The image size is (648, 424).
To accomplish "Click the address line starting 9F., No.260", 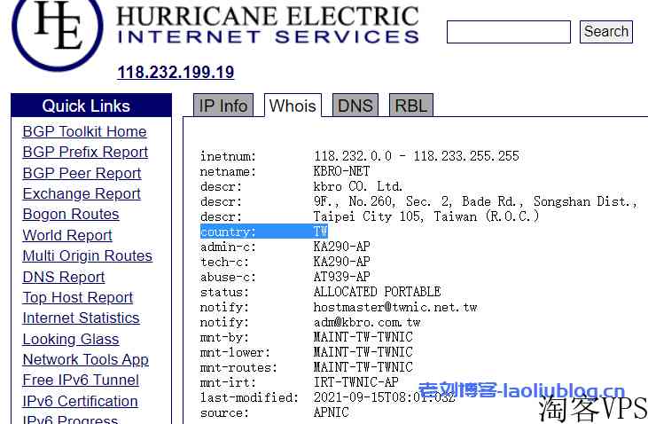I will [x=476, y=201].
